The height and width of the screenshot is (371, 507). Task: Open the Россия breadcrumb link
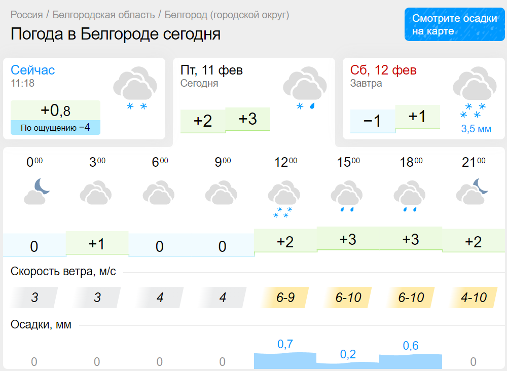26,15
